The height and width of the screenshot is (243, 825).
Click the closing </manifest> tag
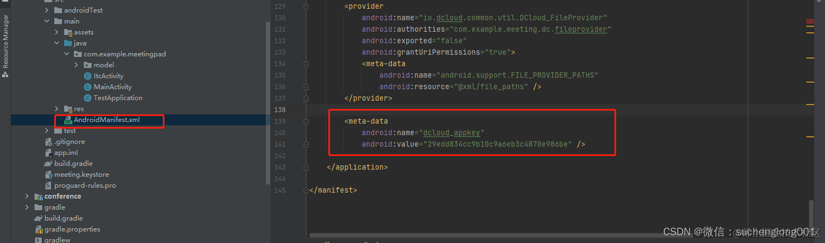[x=333, y=190]
